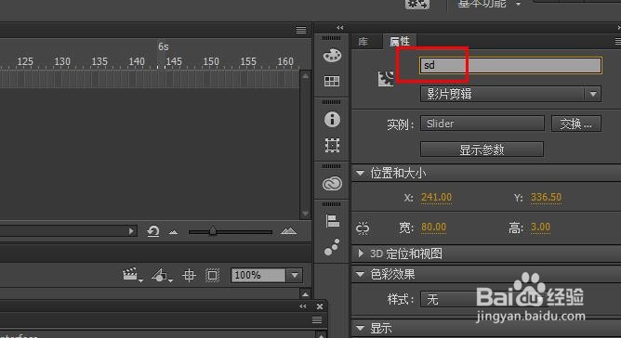
Task: Click the 实例 Slider field
Action: pyautogui.click(x=482, y=123)
